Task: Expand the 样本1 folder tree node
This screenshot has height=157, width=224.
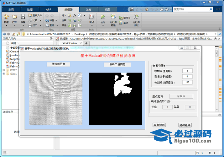Action: [x=3, y=74]
